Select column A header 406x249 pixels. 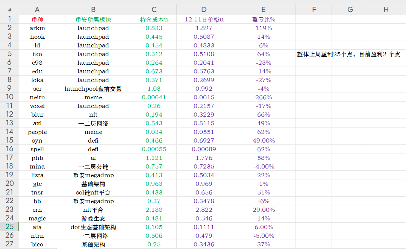coord(37,9)
